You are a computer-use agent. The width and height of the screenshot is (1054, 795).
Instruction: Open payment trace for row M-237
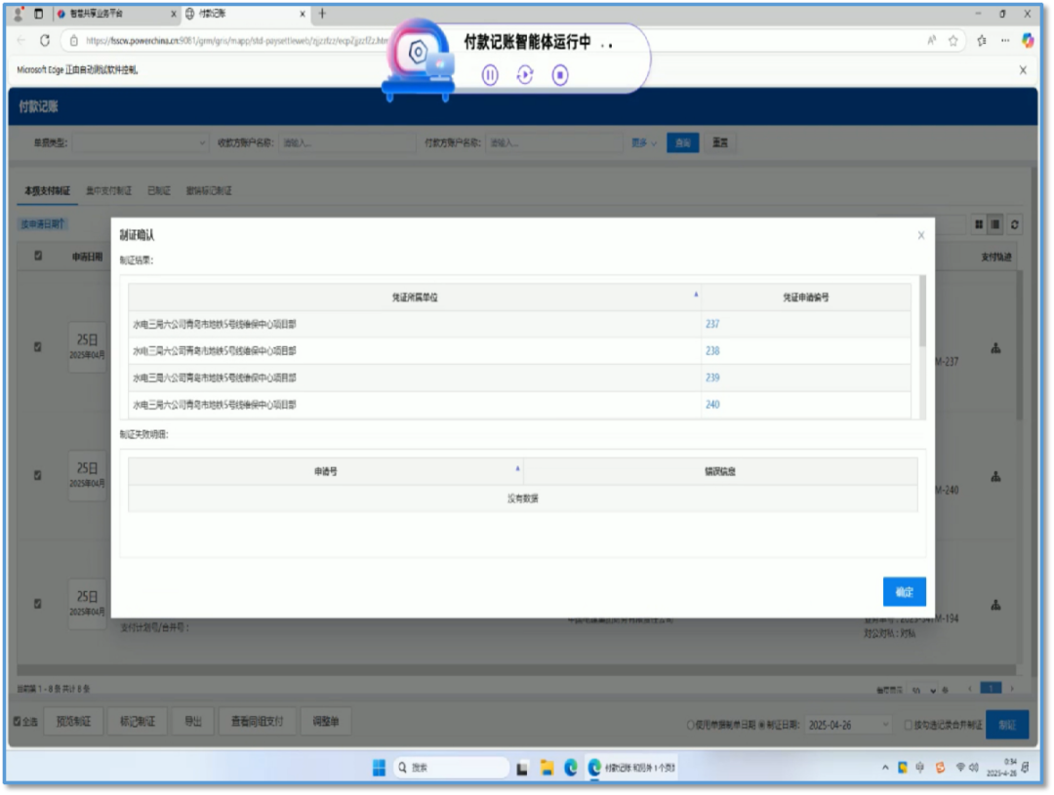pos(995,348)
